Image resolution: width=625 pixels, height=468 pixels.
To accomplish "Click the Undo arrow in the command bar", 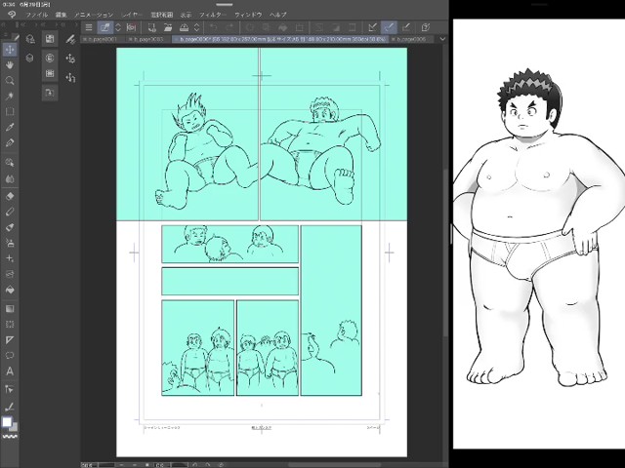I will click(x=213, y=27).
